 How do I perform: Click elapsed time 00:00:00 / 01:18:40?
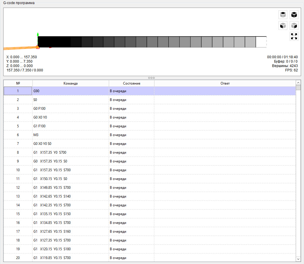coord(282,57)
